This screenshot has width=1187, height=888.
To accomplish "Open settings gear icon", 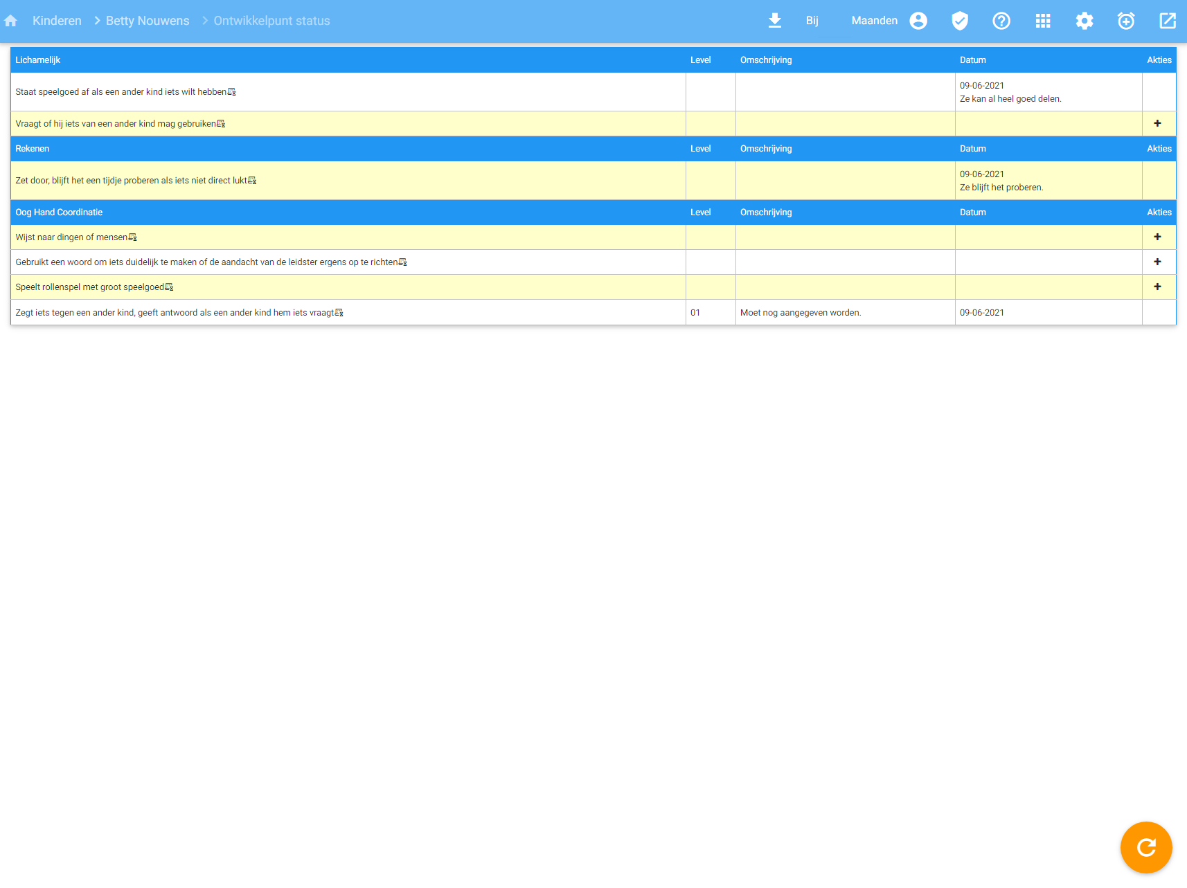I will click(1085, 21).
